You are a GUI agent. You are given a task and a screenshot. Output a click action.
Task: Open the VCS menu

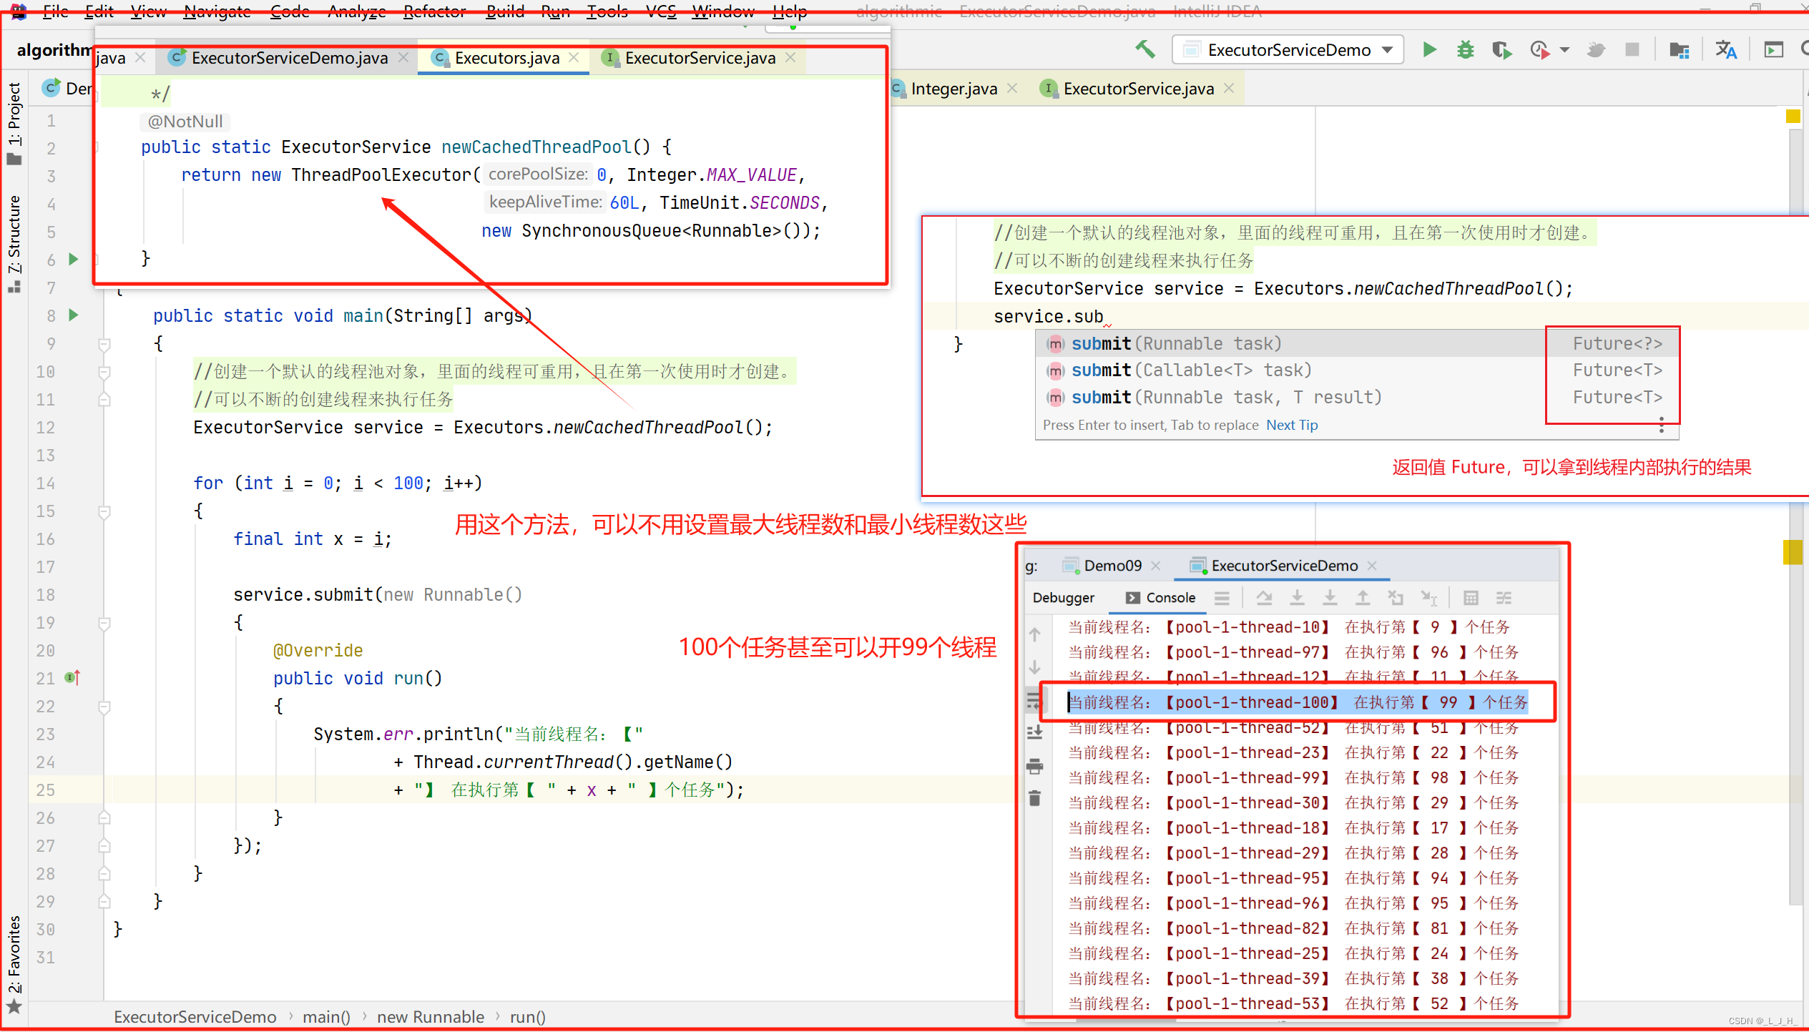click(x=660, y=11)
